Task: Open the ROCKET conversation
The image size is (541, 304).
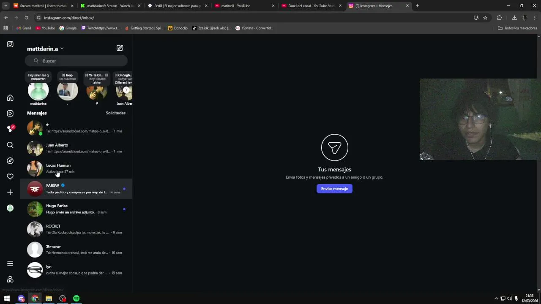Action: (x=76, y=229)
